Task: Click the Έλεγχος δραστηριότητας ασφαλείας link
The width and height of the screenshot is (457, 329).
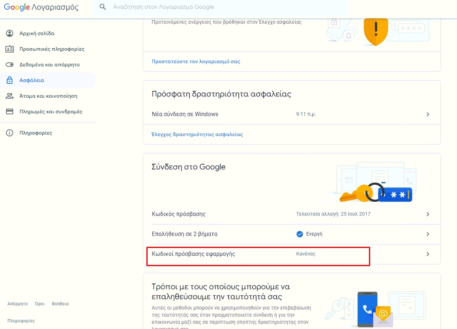Action: (197, 134)
